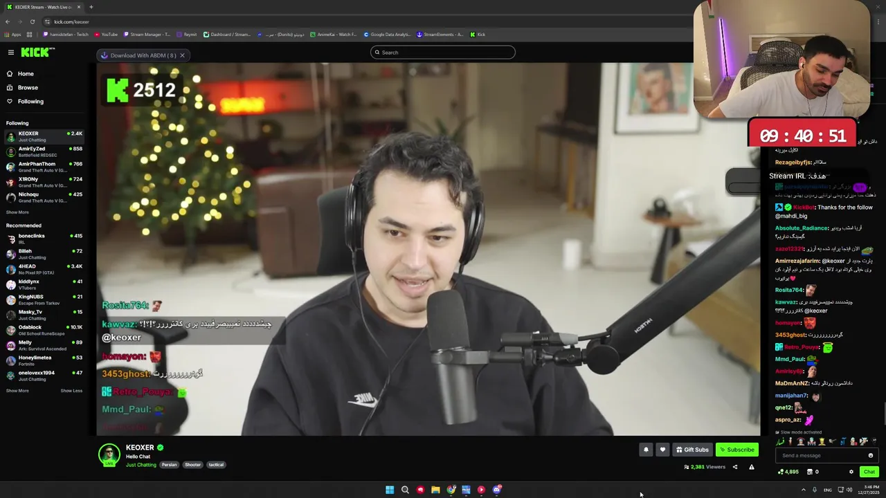Image resolution: width=886 pixels, height=498 pixels.
Task: Open KingNUBS recommended channel
Action: (x=44, y=299)
